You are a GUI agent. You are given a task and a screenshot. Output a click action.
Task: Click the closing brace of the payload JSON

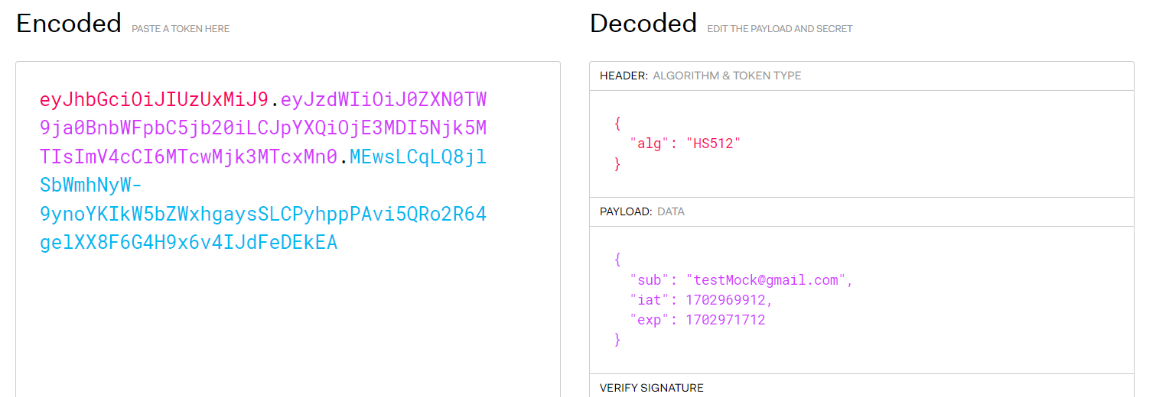[x=617, y=340]
